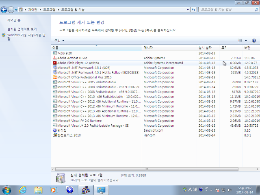Click the horizontal scrollbar thumb
Viewport: 260px width, 195px height.
pos(147,169)
